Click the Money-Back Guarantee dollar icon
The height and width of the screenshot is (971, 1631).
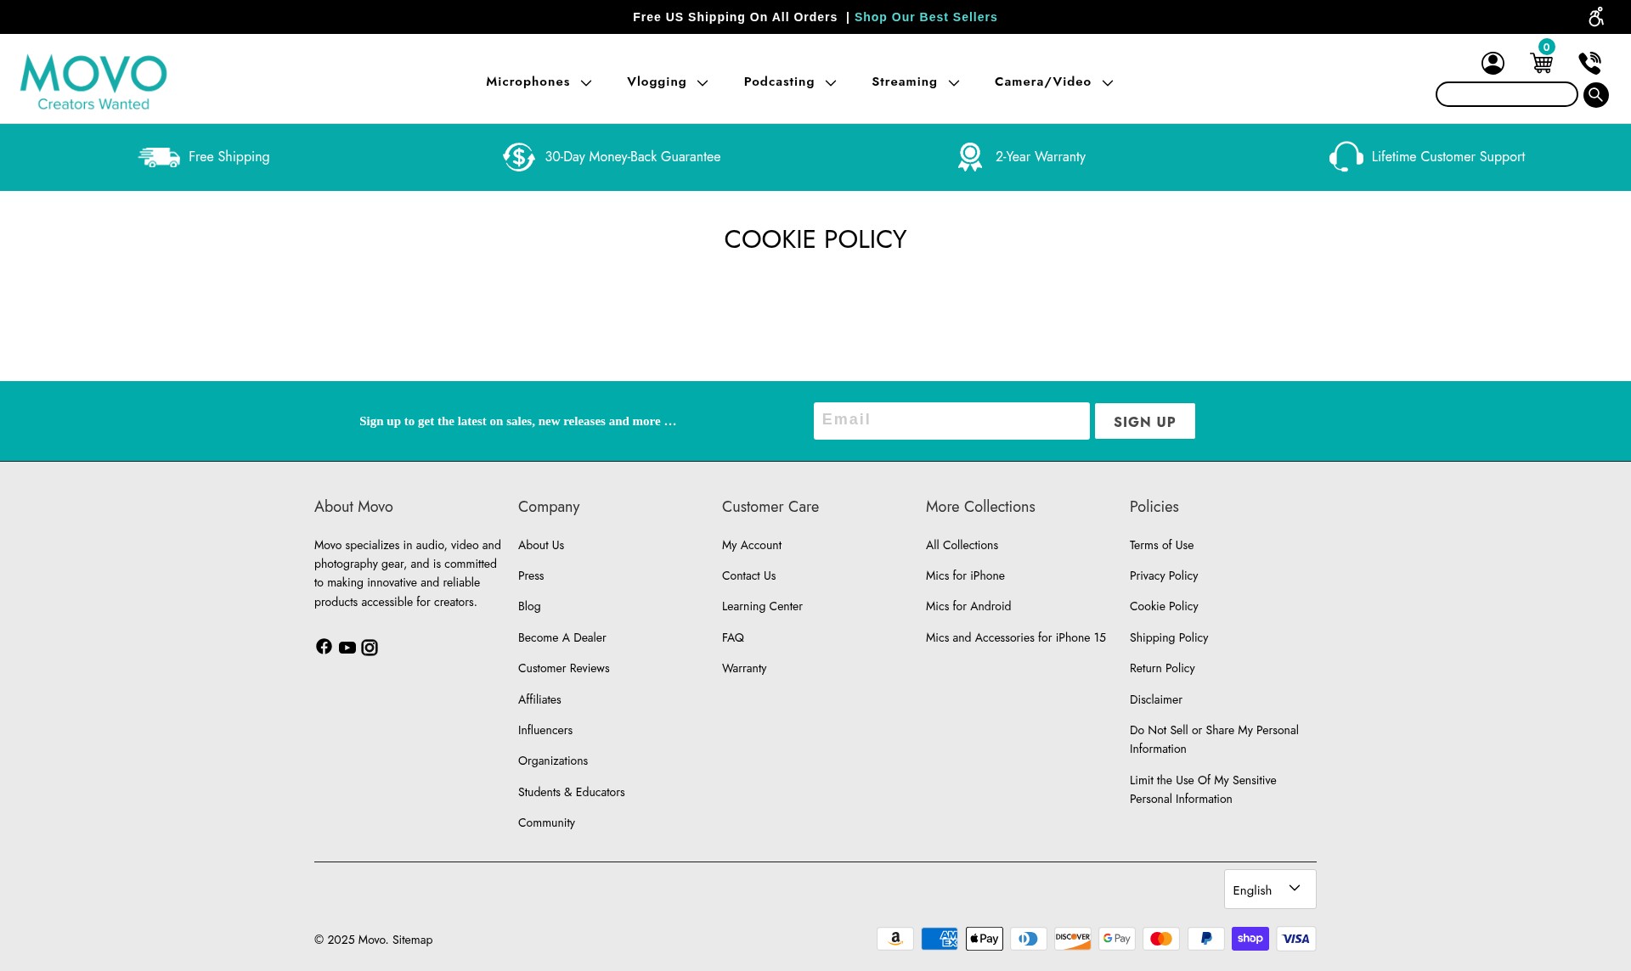[x=518, y=157]
